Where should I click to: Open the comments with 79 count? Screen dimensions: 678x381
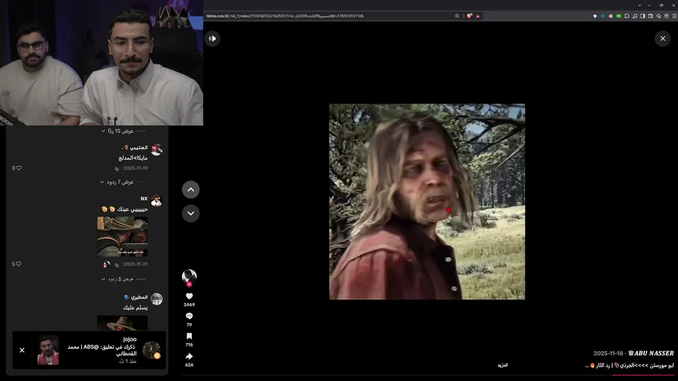(x=189, y=316)
